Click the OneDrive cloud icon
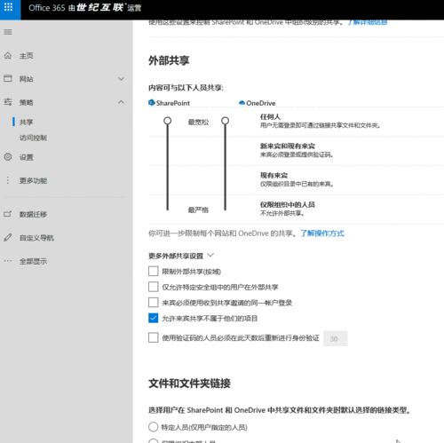The height and width of the screenshot is (443, 444). tap(242, 103)
